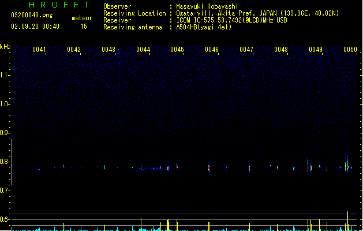Click the 0050 time marker

click(x=350, y=50)
